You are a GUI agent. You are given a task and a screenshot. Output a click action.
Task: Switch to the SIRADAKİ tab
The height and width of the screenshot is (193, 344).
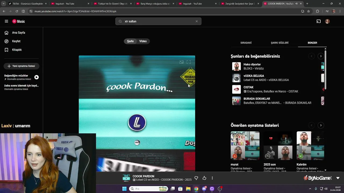click(x=246, y=43)
